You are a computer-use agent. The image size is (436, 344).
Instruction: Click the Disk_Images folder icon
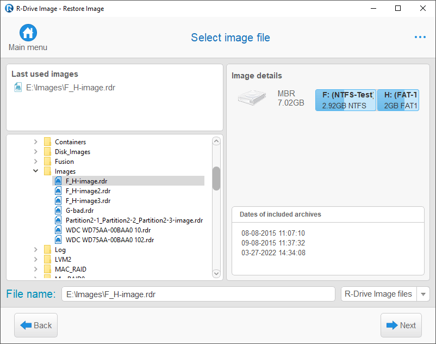click(47, 151)
